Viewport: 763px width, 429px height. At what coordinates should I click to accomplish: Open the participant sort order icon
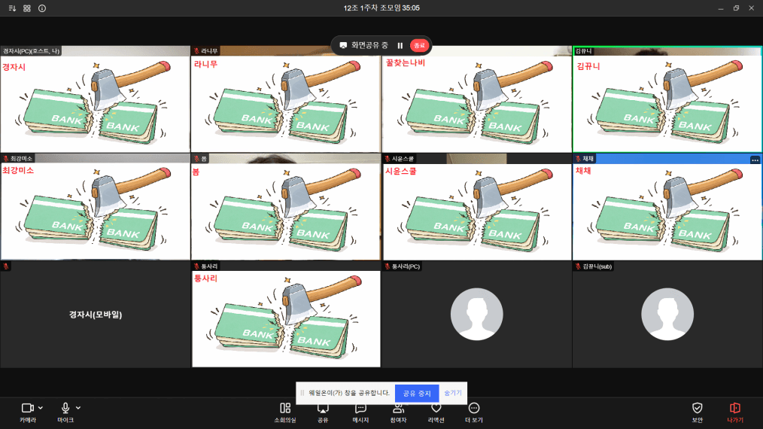[12, 8]
